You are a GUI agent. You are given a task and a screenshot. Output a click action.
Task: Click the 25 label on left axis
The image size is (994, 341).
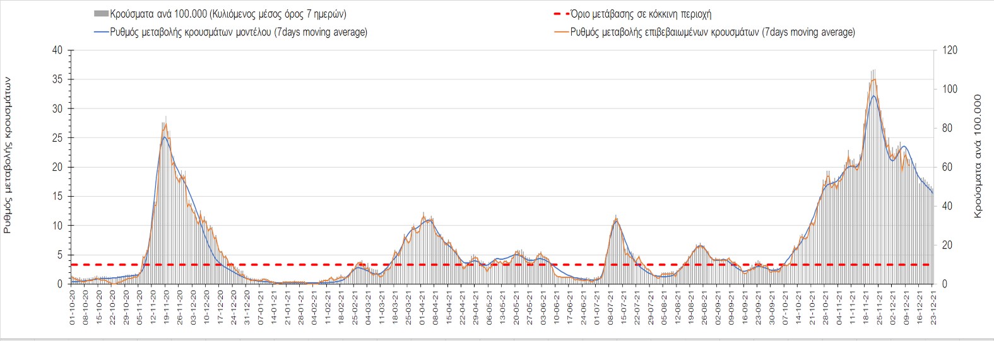(x=57, y=138)
